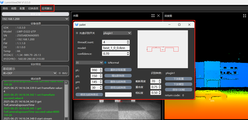
Task: Click the 删除当前种类 button
Action: click(118, 82)
